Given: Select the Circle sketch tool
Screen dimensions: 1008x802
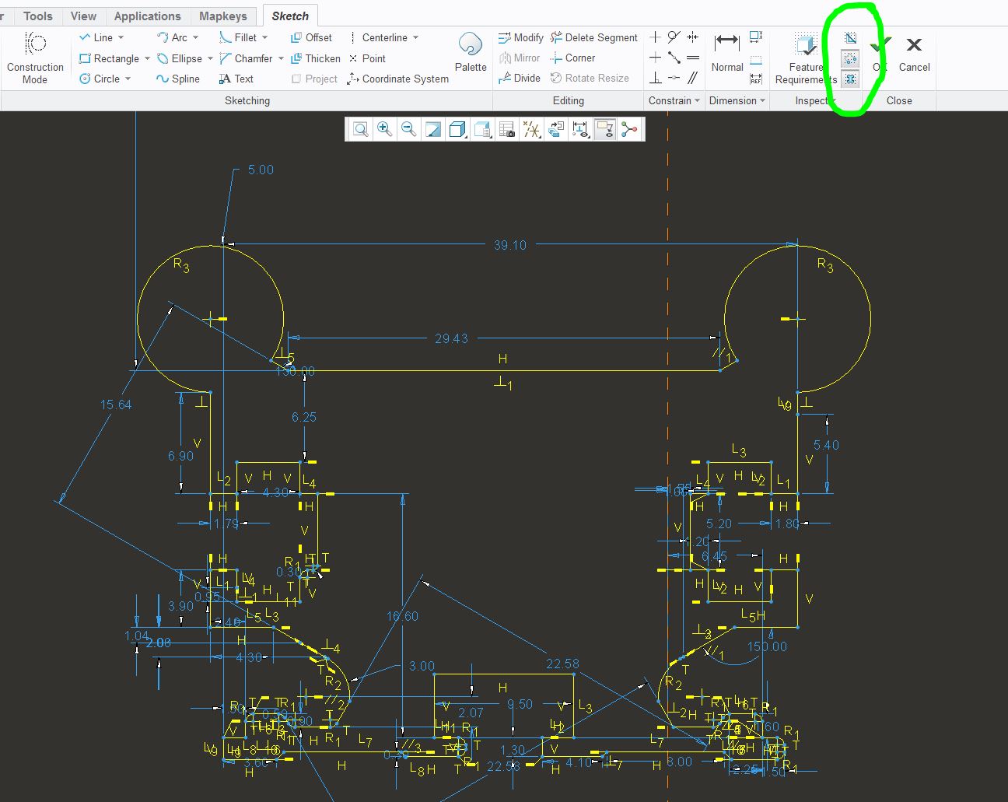Looking at the screenshot, I should click(x=100, y=79).
